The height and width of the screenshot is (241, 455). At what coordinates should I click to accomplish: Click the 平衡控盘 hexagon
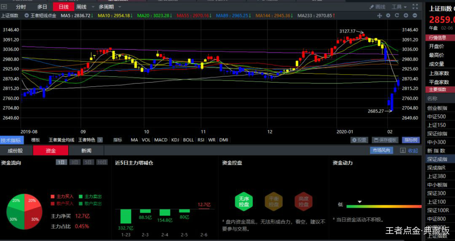click(274, 201)
